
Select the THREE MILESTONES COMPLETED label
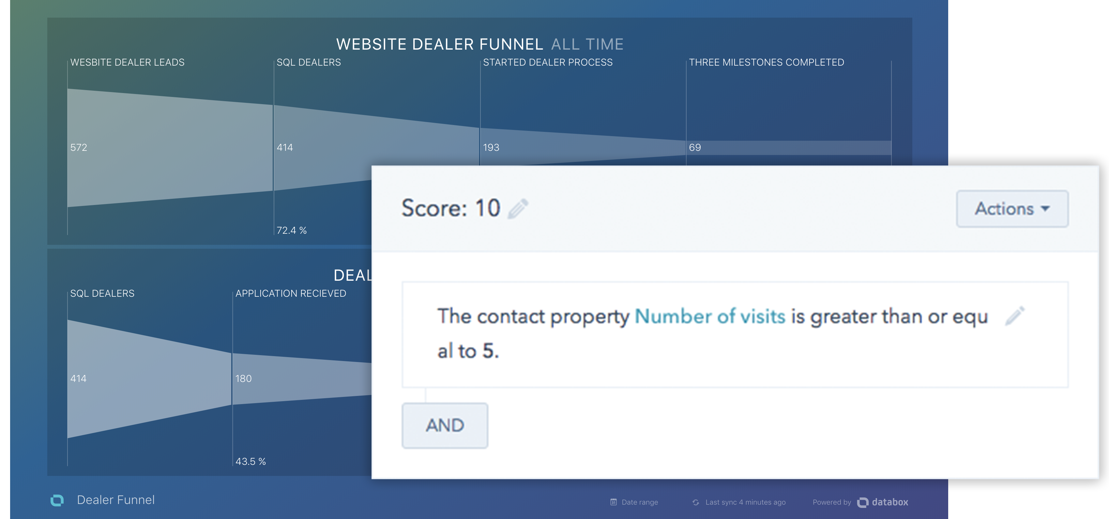(766, 62)
